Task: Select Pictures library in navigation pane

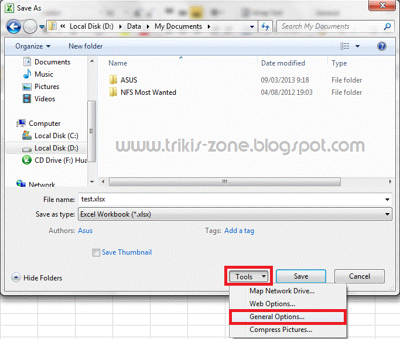Action: coord(47,87)
